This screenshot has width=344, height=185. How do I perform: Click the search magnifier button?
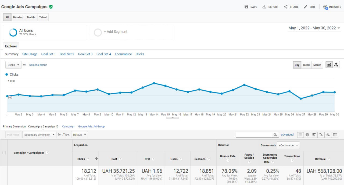click(275, 135)
